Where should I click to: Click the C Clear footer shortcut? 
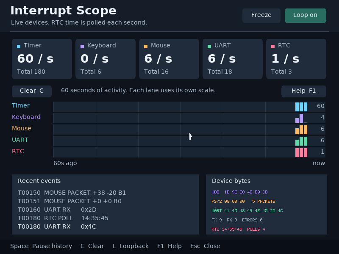pos(92,246)
